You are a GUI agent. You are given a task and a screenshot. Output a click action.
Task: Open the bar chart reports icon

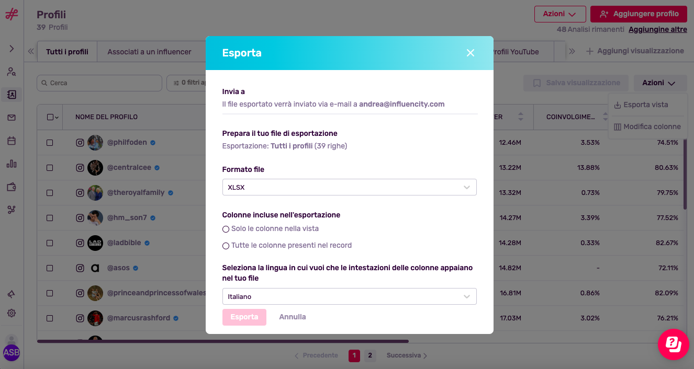coord(12,164)
